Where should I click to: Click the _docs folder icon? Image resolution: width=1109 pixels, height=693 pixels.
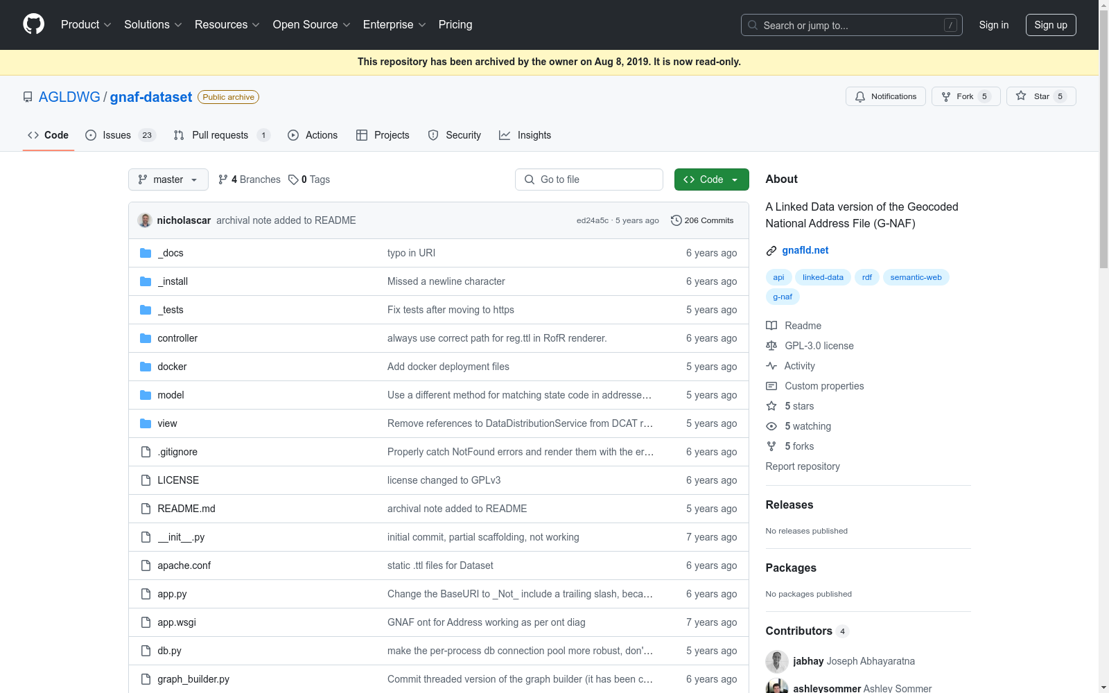[x=146, y=253]
